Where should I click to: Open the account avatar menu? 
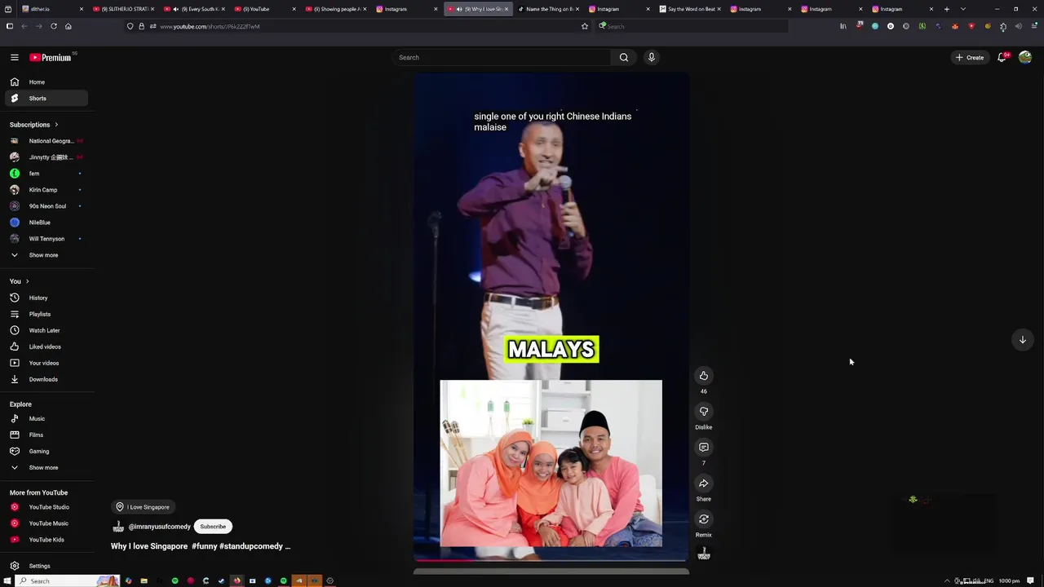pyautogui.click(x=1025, y=57)
